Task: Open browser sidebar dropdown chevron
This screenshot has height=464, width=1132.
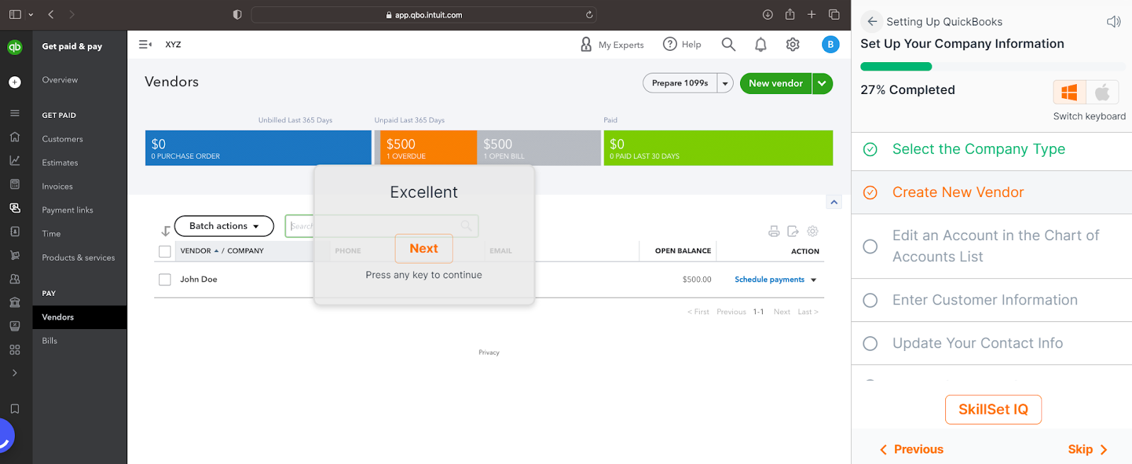Action: coord(30,15)
